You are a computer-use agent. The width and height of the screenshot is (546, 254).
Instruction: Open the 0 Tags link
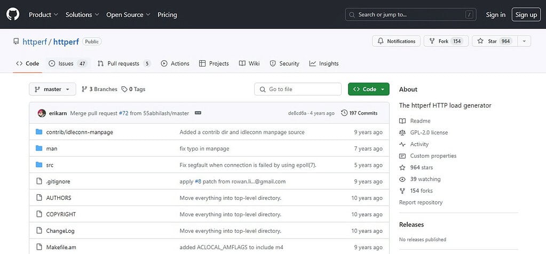coord(133,89)
